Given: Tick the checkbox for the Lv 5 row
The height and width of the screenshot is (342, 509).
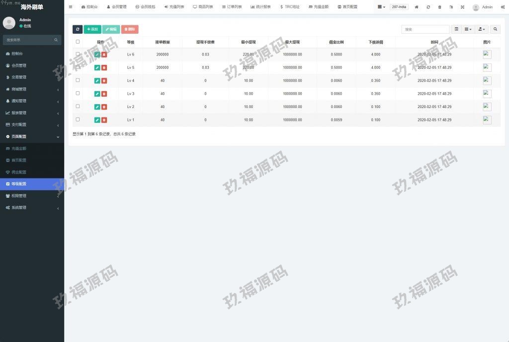Looking at the screenshot, I should tap(78, 67).
